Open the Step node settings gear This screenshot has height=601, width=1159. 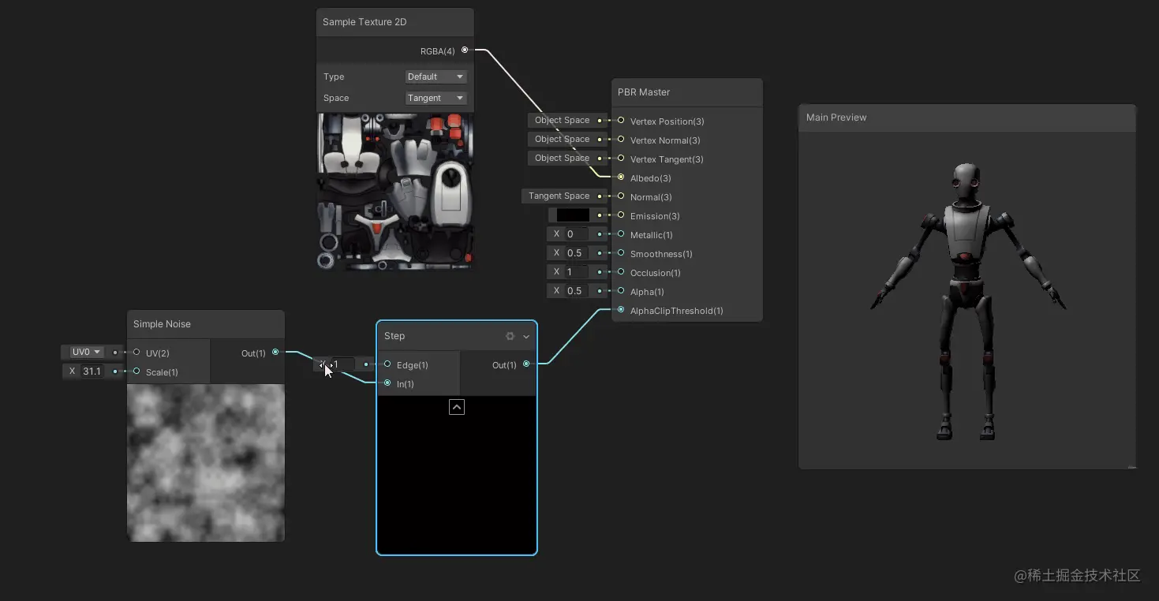point(510,336)
